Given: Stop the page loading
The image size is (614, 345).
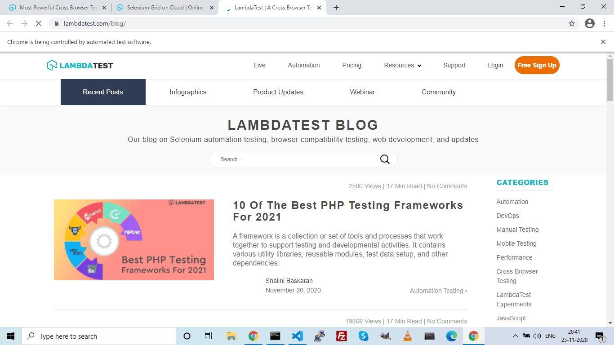Looking at the screenshot, I should (39, 23).
